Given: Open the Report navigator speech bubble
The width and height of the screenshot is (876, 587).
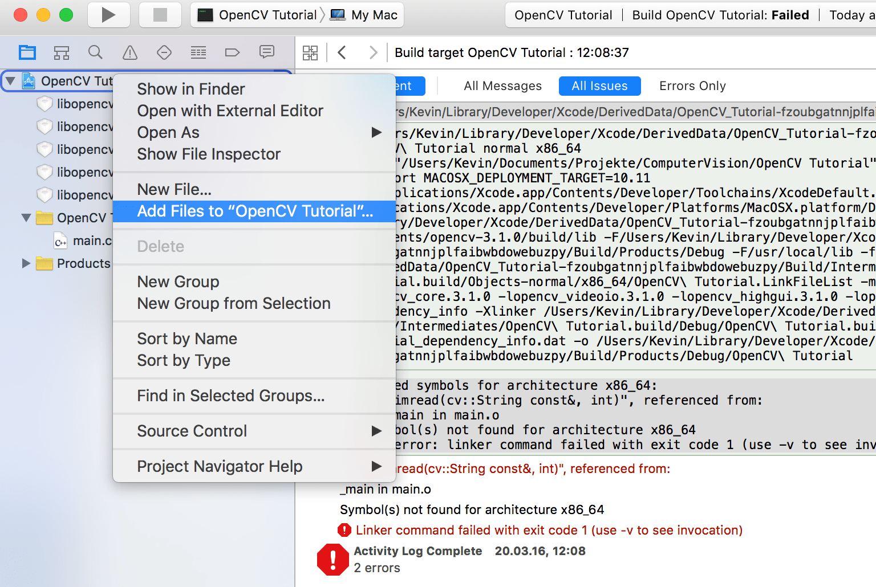Looking at the screenshot, I should (266, 52).
